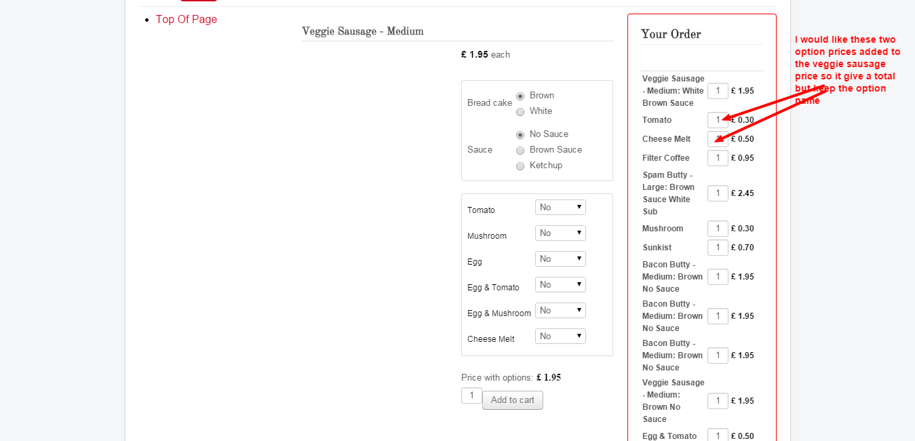915x441 pixels.
Task: Choose White bread cake radio button
Action: click(520, 112)
